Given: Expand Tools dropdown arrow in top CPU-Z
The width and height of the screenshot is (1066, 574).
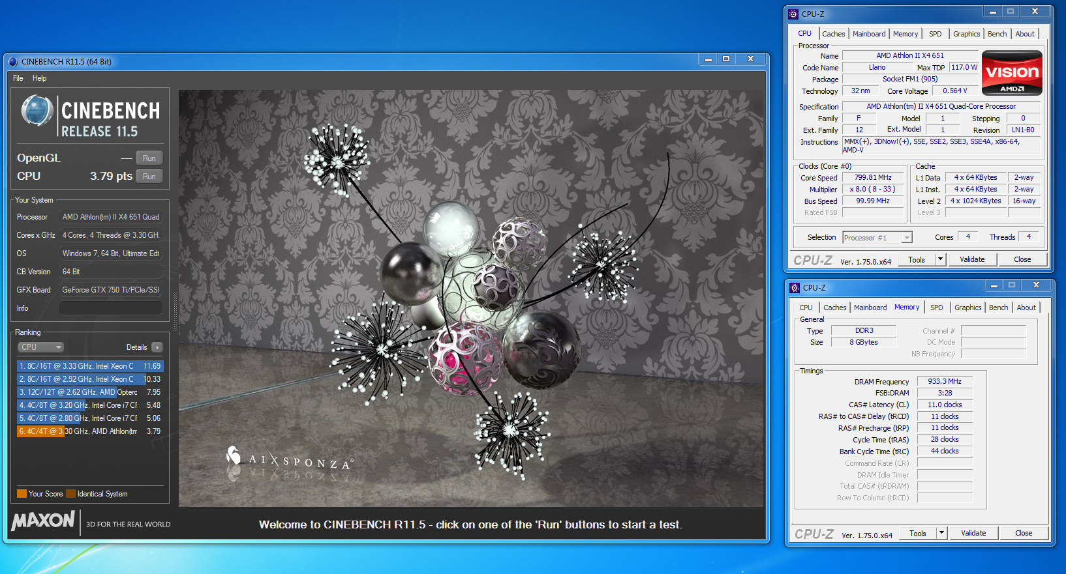Looking at the screenshot, I should [x=941, y=259].
